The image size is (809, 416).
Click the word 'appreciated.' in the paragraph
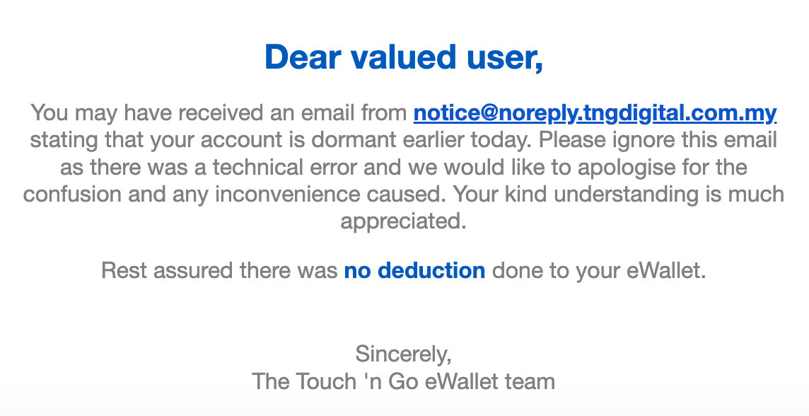404,222
